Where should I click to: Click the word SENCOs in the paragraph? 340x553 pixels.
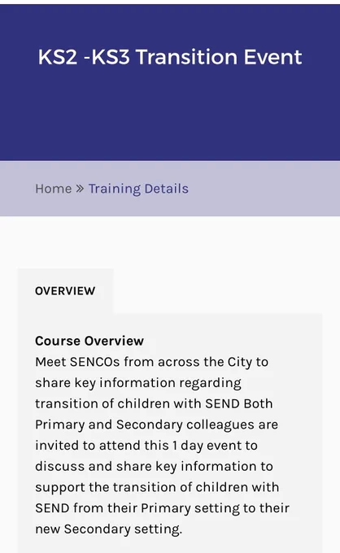click(x=95, y=362)
